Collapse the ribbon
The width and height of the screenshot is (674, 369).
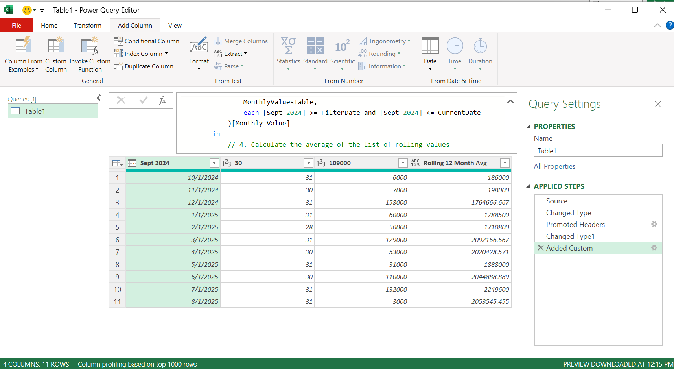(x=657, y=25)
